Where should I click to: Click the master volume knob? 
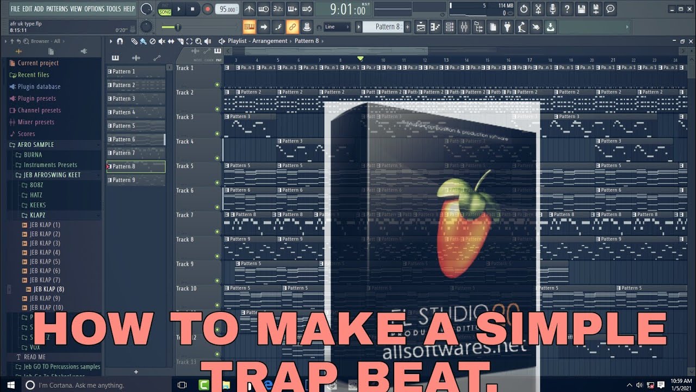pyautogui.click(x=146, y=9)
